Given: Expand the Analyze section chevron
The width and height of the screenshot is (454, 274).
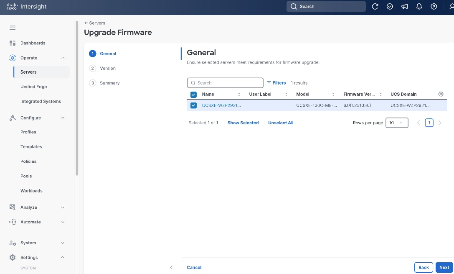Looking at the screenshot, I should (63, 207).
